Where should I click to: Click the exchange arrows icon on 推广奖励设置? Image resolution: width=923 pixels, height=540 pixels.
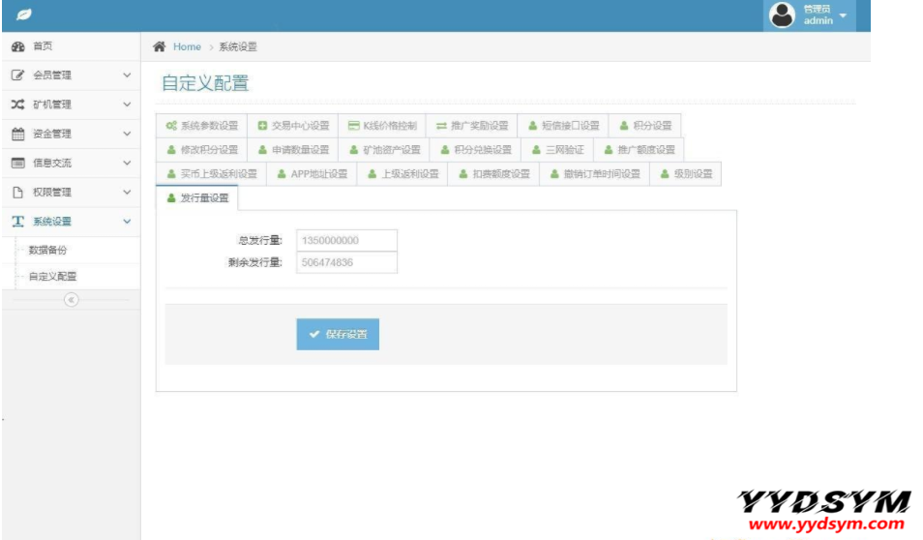click(441, 126)
